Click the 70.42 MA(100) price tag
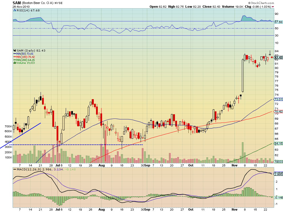The height and width of the screenshot is (212, 283). tap(278, 112)
